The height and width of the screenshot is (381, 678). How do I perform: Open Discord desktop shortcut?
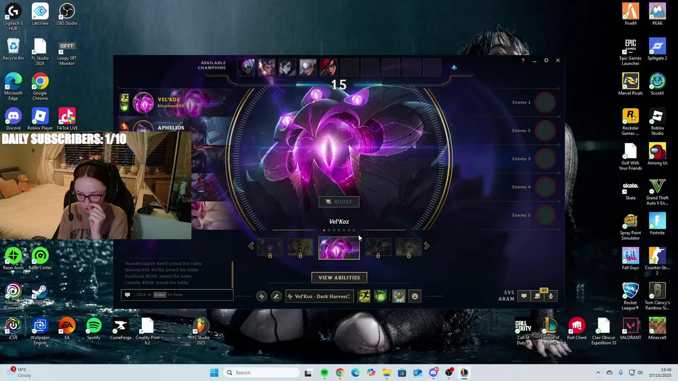click(13, 120)
